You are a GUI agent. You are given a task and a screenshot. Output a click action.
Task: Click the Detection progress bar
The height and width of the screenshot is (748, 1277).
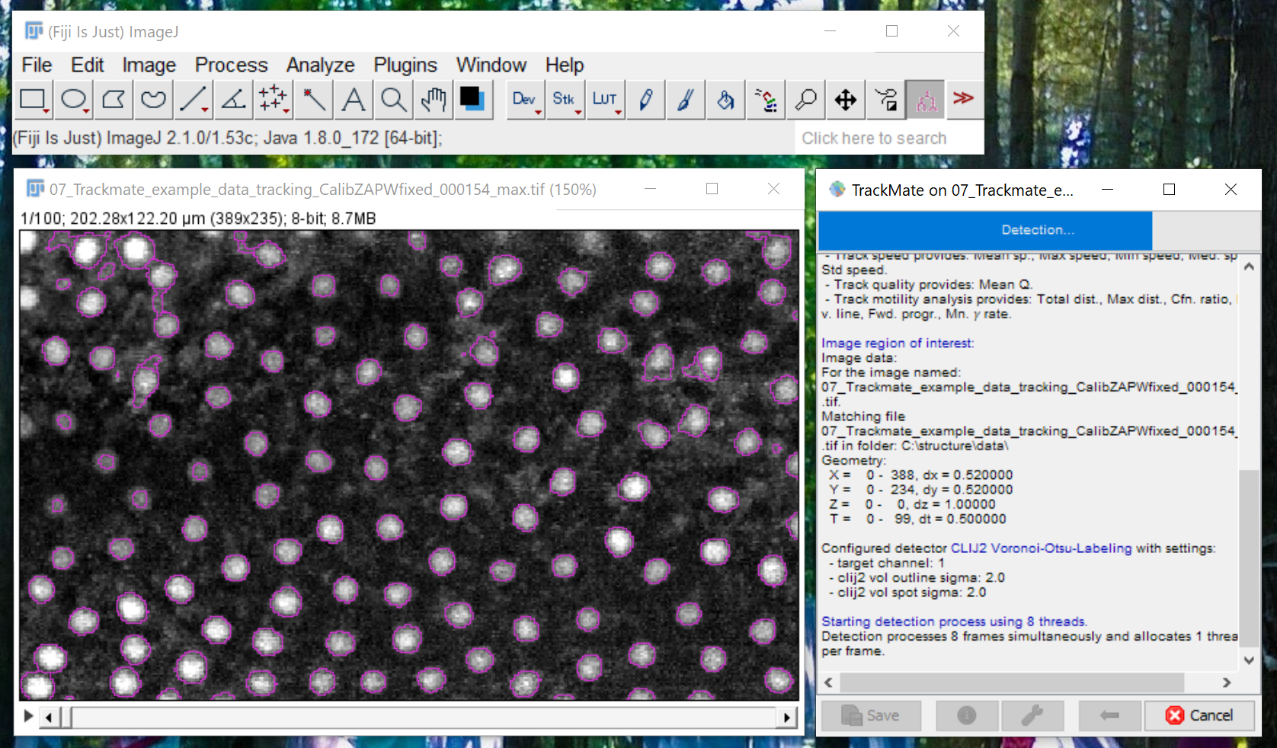click(x=1039, y=230)
